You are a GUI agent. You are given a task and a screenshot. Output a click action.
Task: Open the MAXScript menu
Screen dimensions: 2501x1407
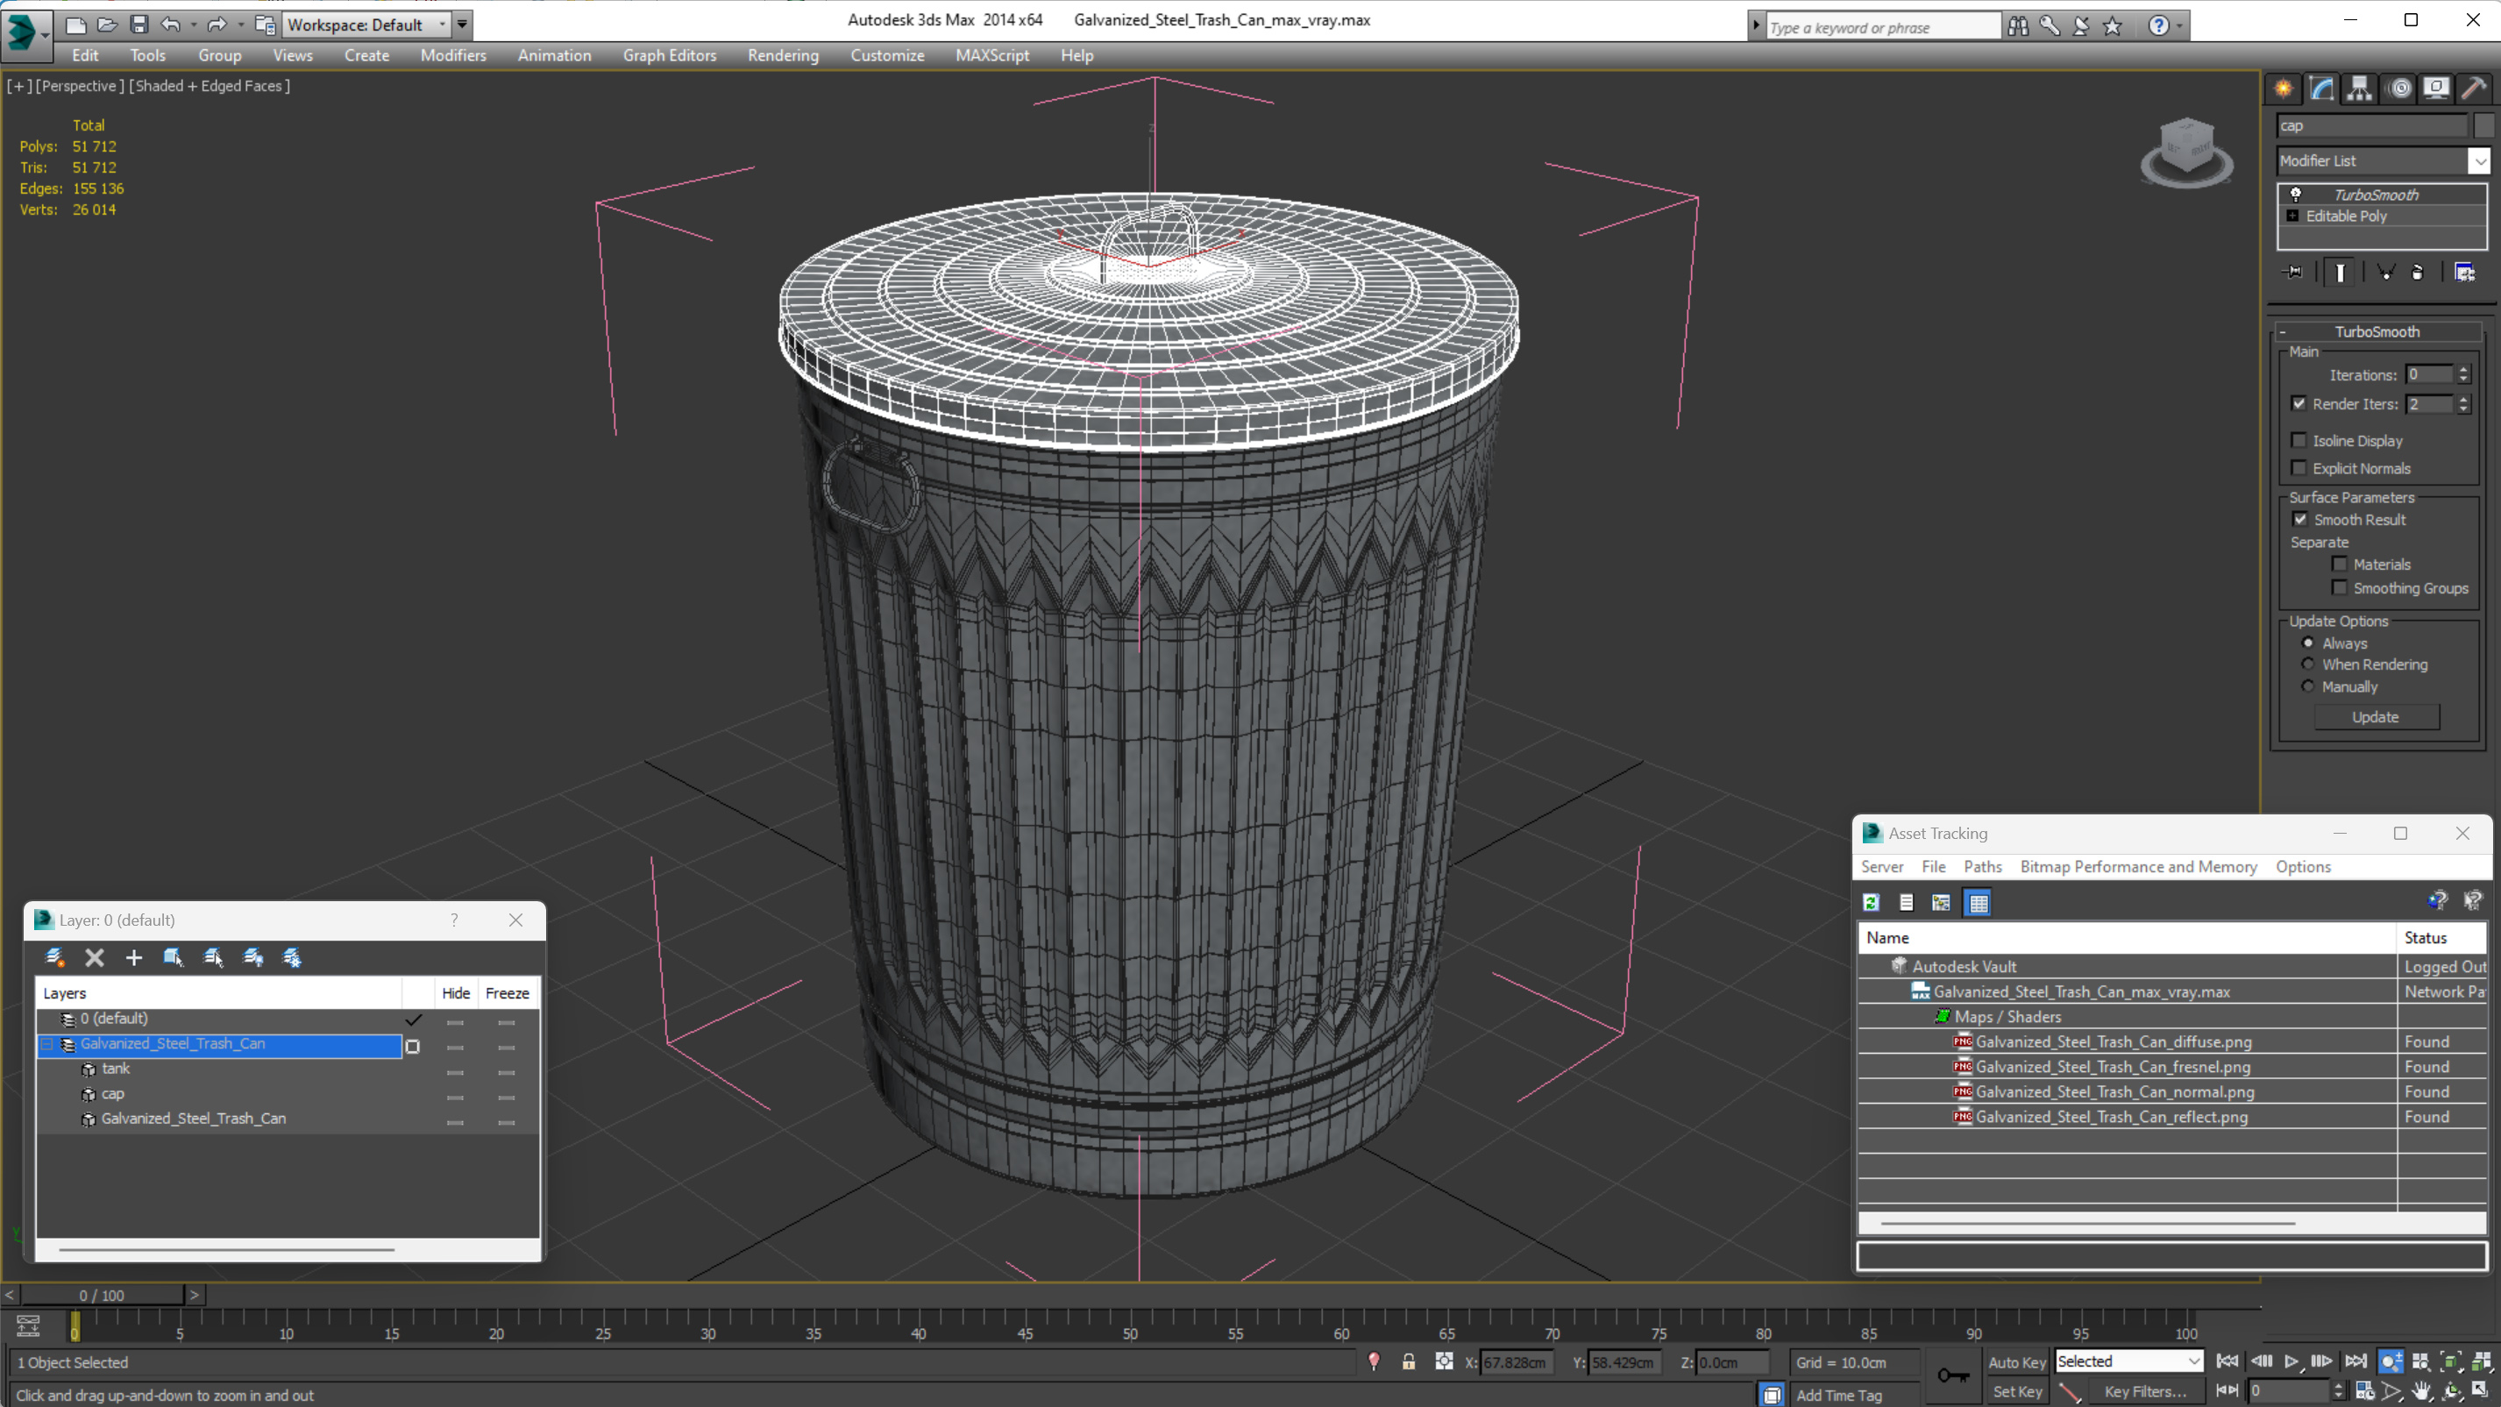point(991,55)
